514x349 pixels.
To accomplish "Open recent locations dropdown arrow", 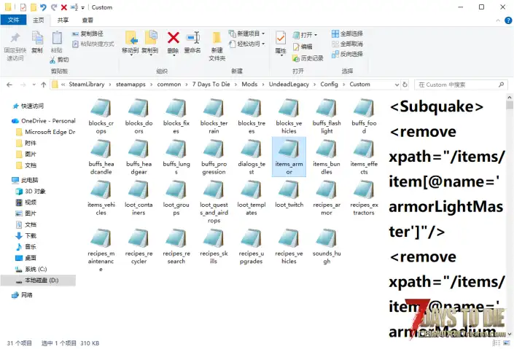I will 34,85.
